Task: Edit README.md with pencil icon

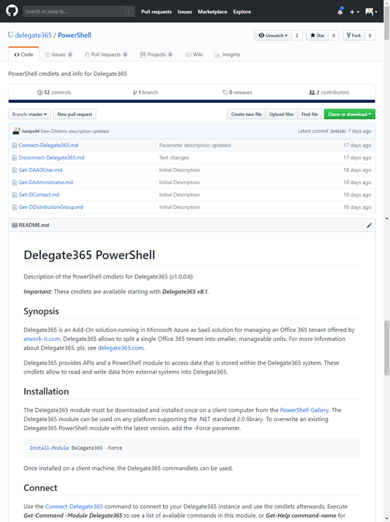Action: pyautogui.click(x=369, y=225)
